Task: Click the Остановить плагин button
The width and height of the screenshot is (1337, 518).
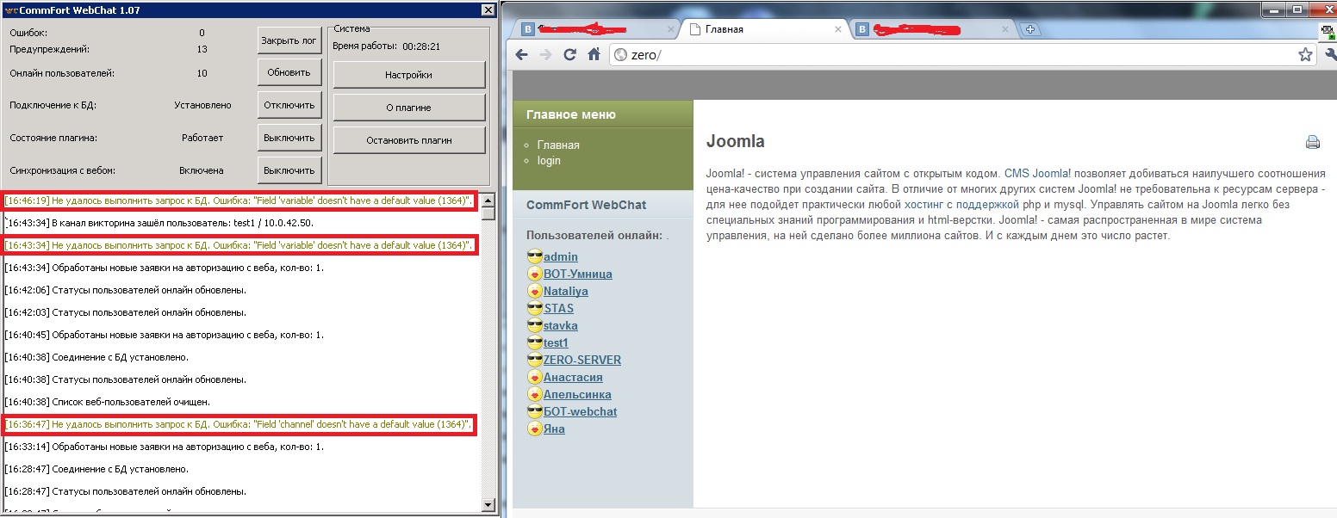Action: (408, 140)
